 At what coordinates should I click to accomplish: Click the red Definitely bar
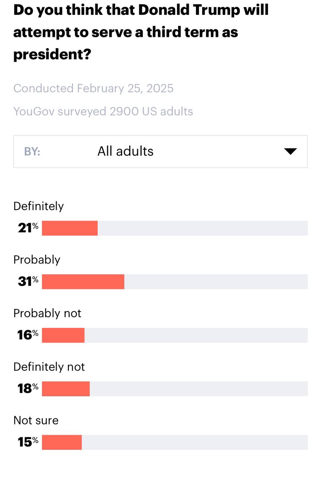point(70,228)
